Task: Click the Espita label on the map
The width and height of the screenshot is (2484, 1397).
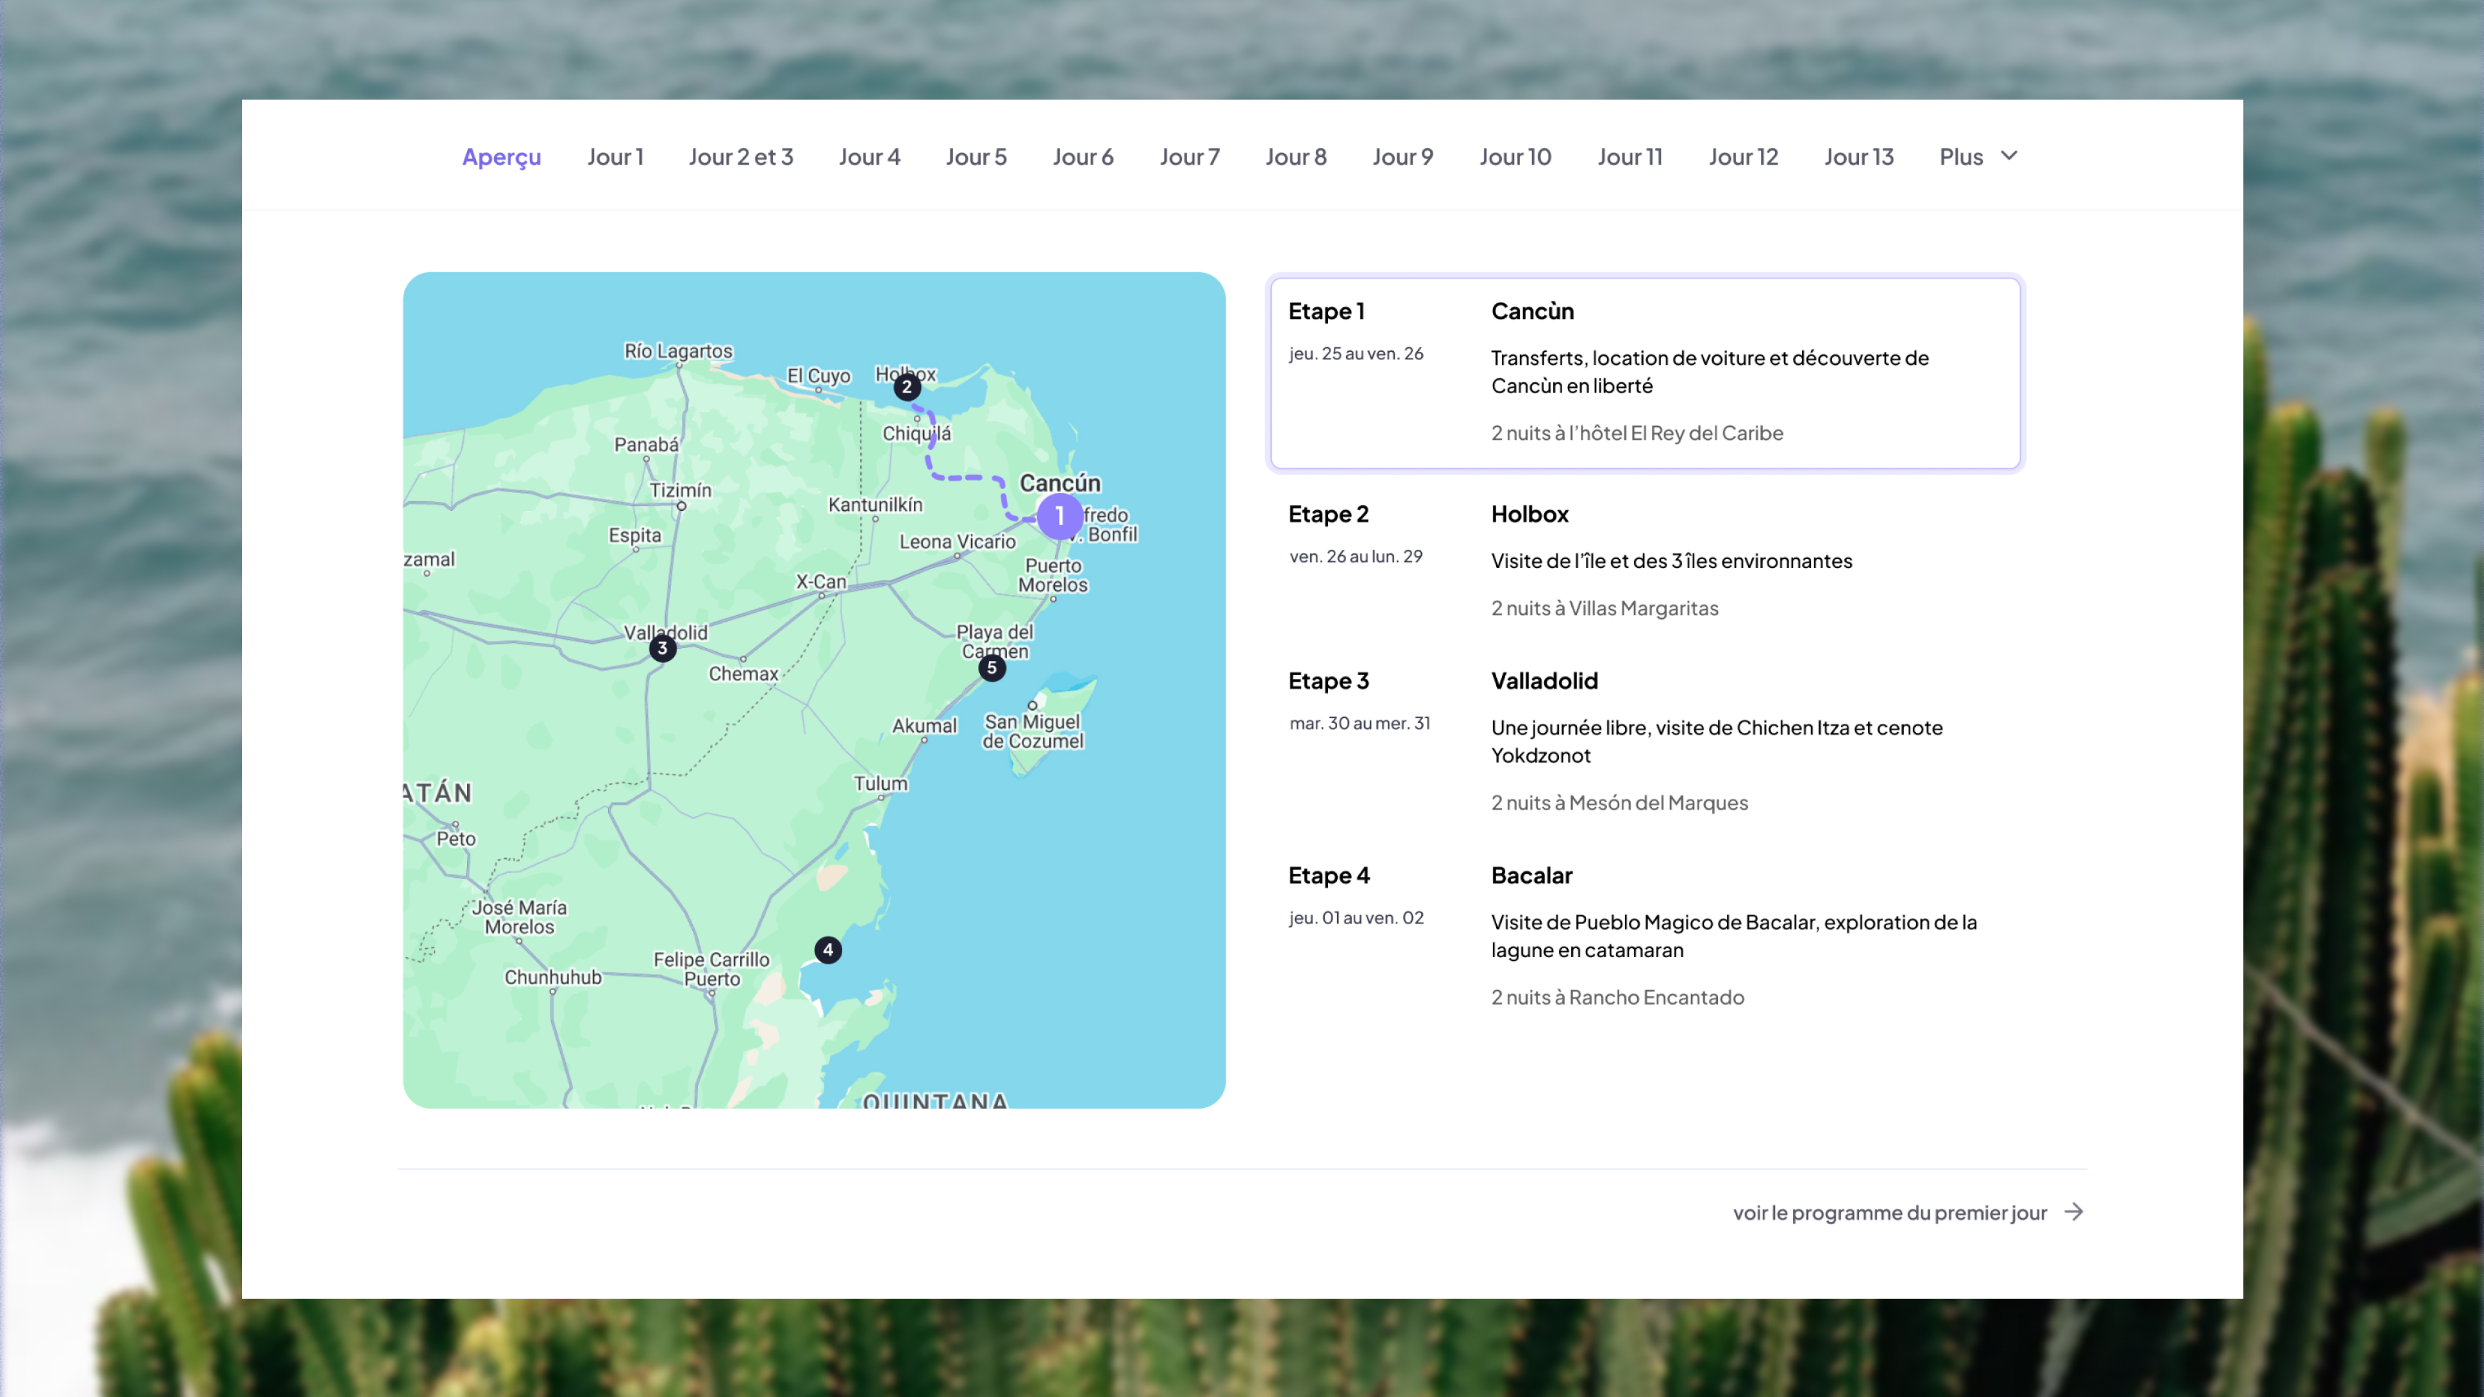Action: tap(635, 535)
